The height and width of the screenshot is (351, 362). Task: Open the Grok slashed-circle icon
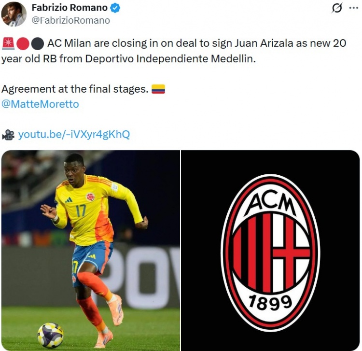pos(337,8)
